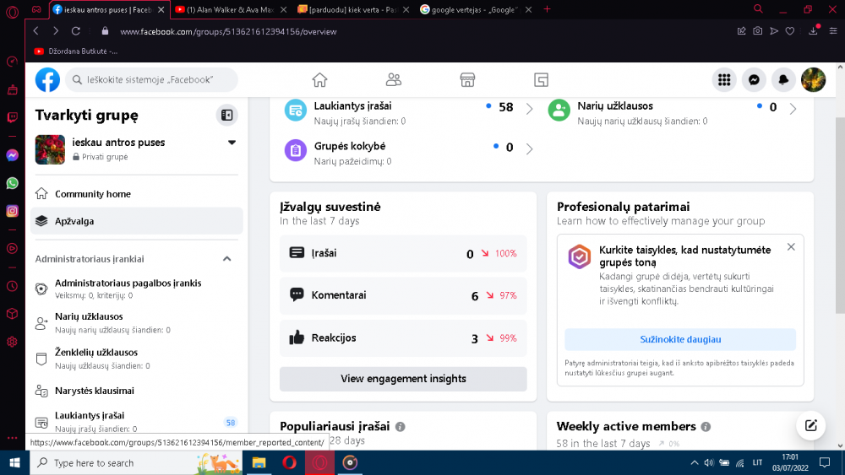Open Narystės klausimai in sidebar
845x475 pixels.
[137, 391]
